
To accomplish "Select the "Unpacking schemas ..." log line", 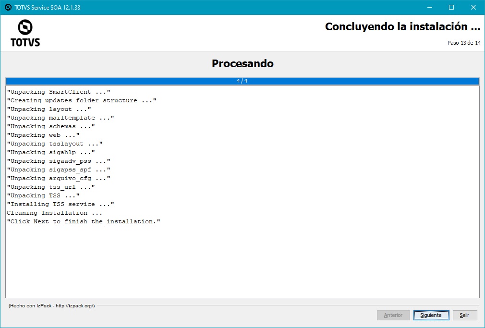I will pyautogui.click(x=51, y=127).
